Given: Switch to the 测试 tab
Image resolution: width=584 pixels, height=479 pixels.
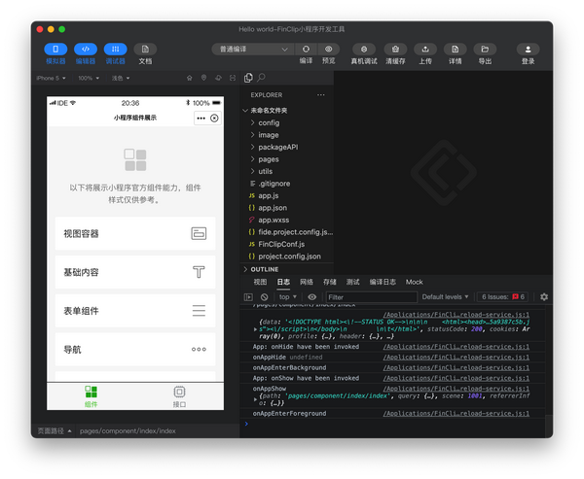Looking at the screenshot, I should click(x=352, y=282).
